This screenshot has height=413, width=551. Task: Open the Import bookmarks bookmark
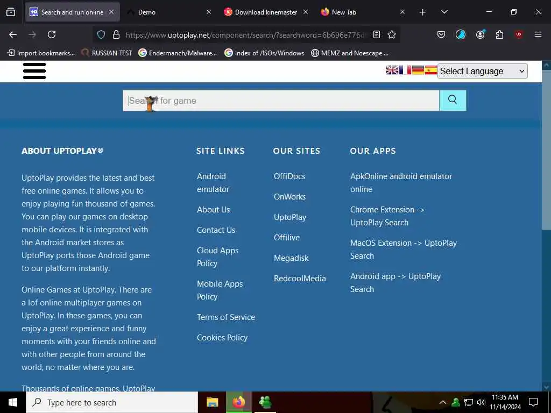(x=41, y=53)
